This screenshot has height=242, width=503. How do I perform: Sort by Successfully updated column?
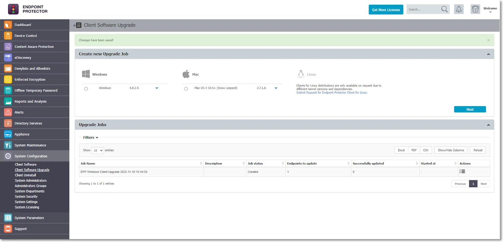coord(385,163)
